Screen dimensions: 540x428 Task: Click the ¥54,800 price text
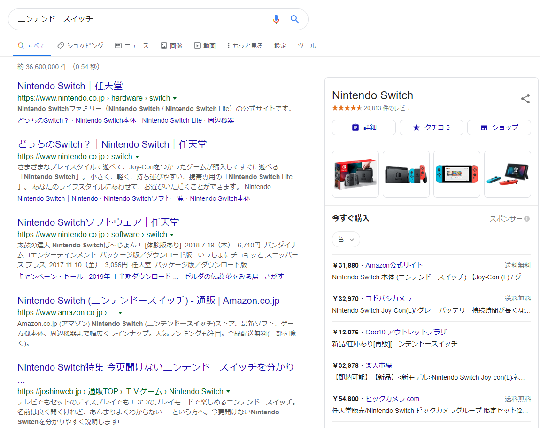(x=346, y=399)
